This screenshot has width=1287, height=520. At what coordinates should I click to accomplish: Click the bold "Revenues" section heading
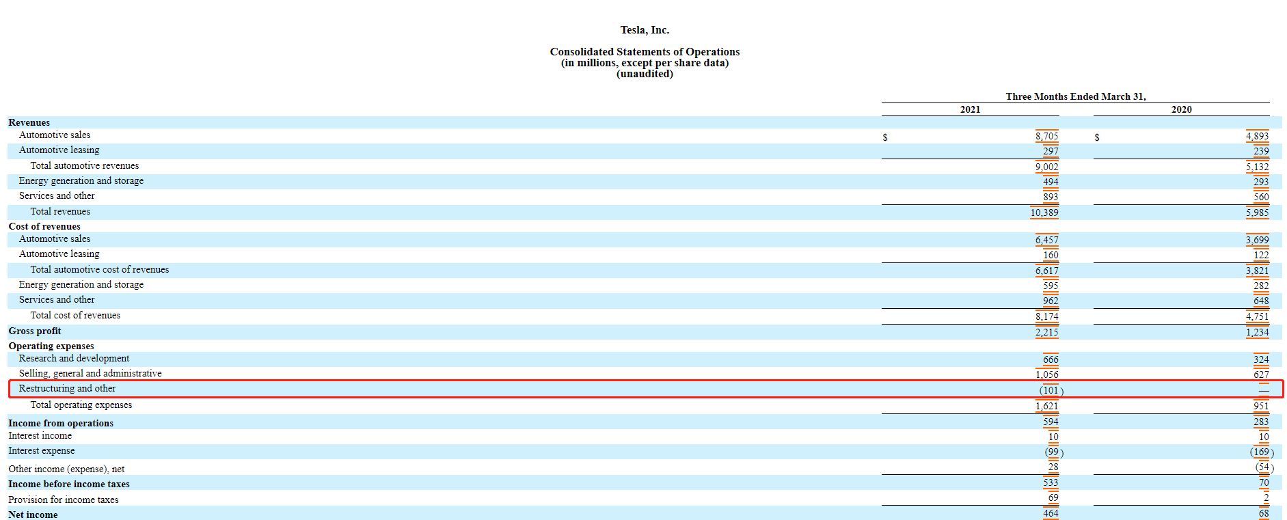(29, 122)
